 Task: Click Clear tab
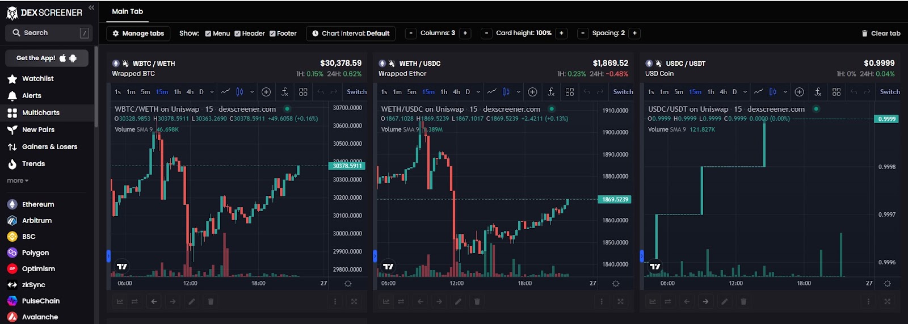881,33
